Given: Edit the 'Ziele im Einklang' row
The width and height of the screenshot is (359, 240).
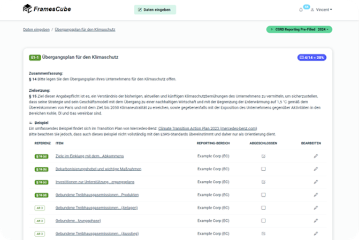Looking at the screenshot, I should pos(316,156).
